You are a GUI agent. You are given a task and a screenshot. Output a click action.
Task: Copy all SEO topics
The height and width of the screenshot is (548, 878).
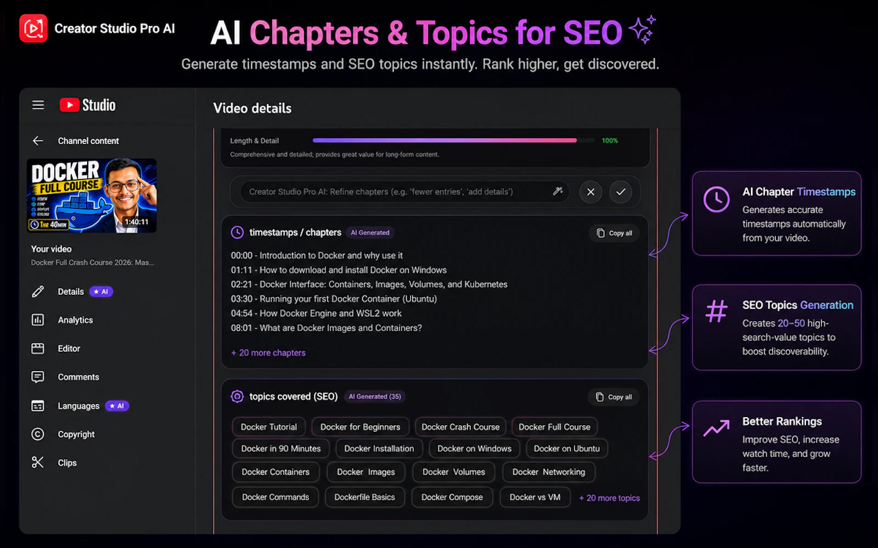pos(614,397)
